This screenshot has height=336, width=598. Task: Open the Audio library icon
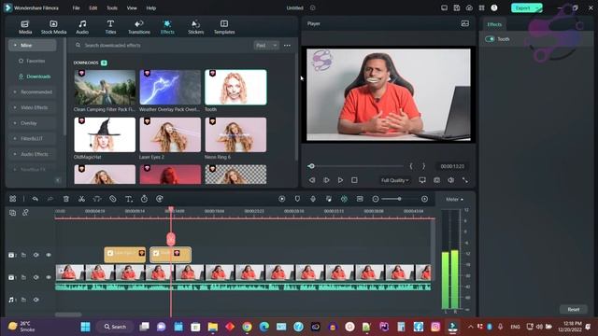click(x=82, y=27)
